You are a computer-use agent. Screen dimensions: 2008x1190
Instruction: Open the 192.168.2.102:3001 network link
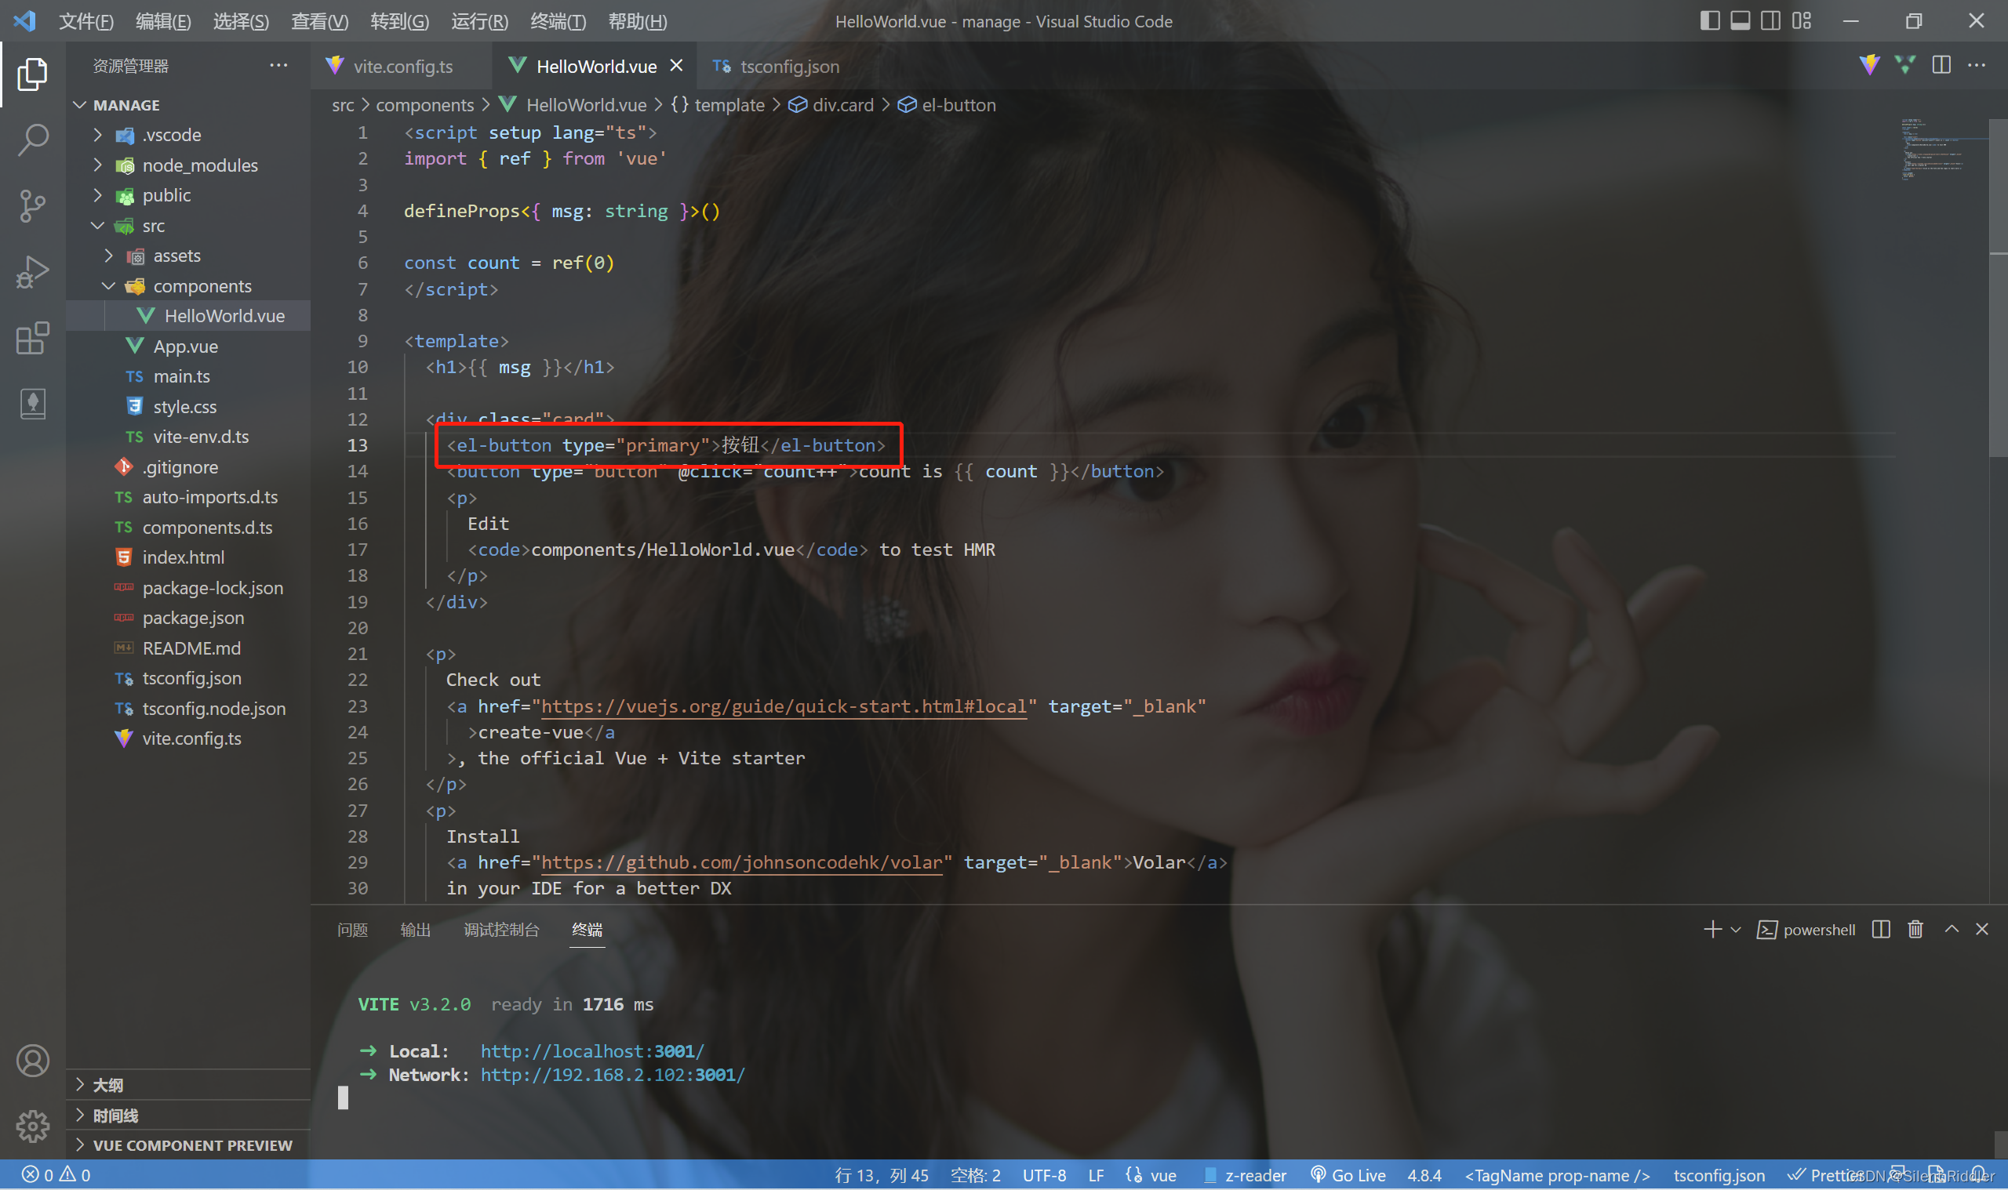[613, 1076]
